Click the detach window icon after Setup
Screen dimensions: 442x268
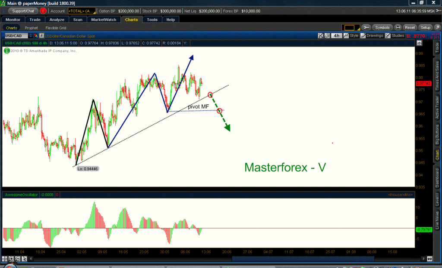437,27
